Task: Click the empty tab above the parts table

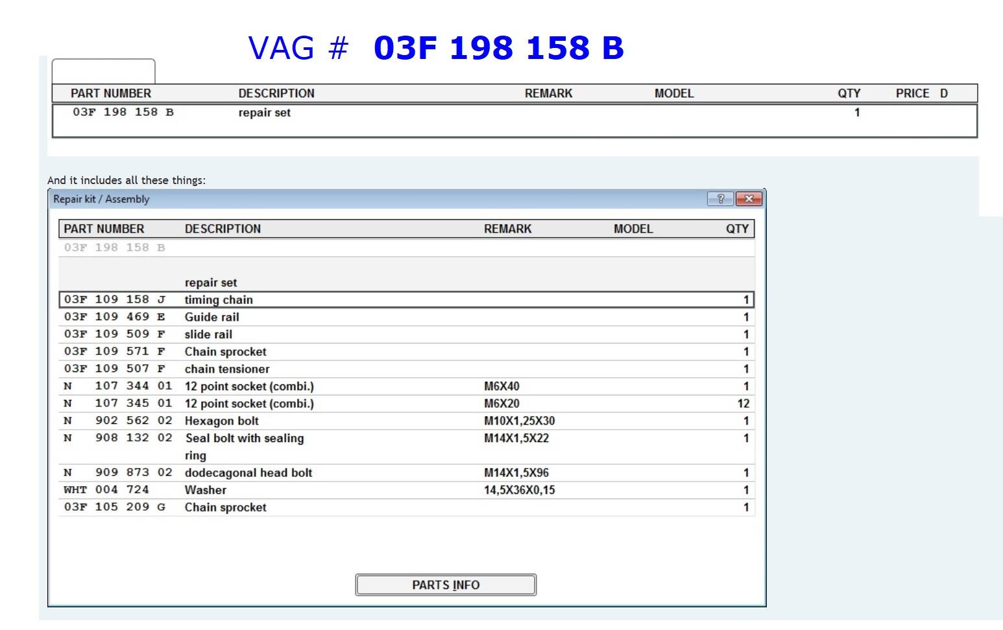Action: tap(103, 71)
